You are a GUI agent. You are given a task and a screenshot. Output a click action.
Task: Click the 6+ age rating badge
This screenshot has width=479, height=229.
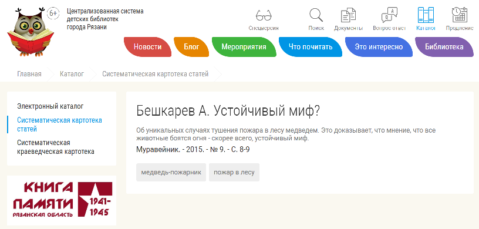53,14
